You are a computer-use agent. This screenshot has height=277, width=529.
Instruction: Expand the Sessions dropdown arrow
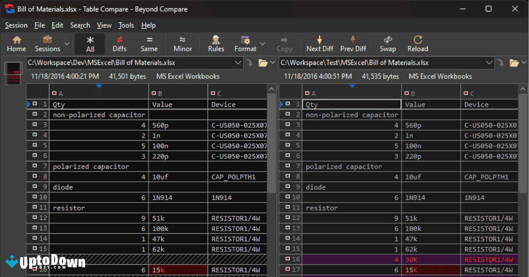click(67, 43)
